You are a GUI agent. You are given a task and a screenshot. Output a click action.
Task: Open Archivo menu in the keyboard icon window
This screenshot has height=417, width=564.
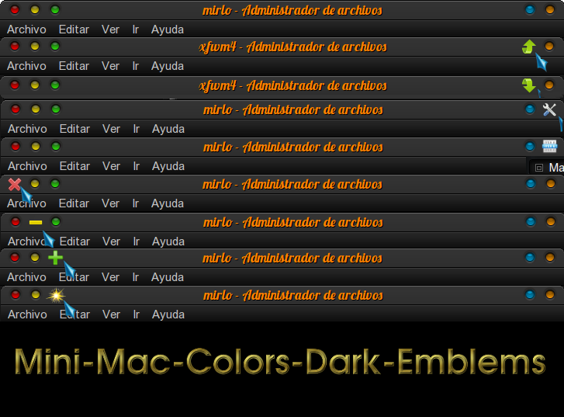point(27,166)
